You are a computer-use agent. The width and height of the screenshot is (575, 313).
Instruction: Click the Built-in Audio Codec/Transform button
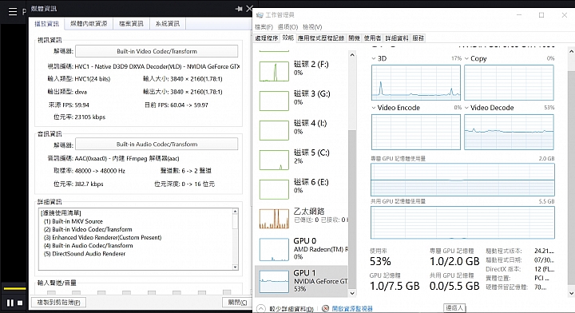(x=157, y=144)
